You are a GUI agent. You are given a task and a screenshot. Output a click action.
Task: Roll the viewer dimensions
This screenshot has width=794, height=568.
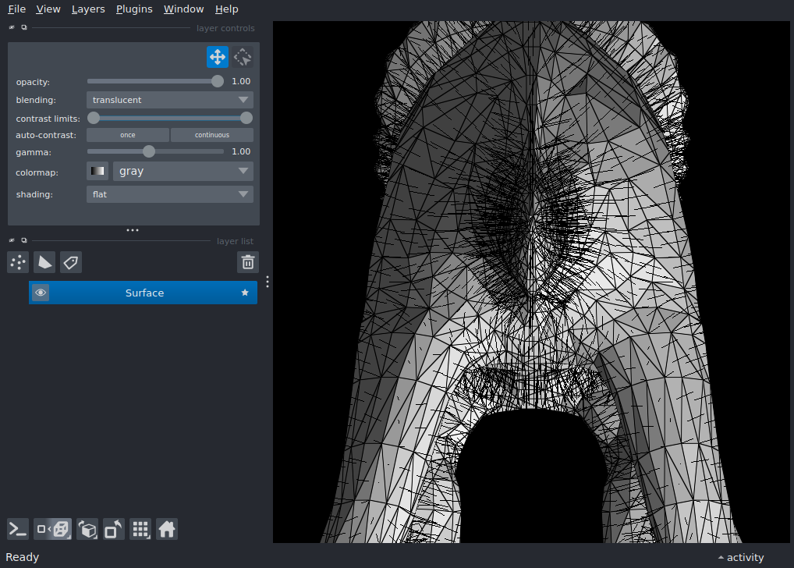point(87,529)
